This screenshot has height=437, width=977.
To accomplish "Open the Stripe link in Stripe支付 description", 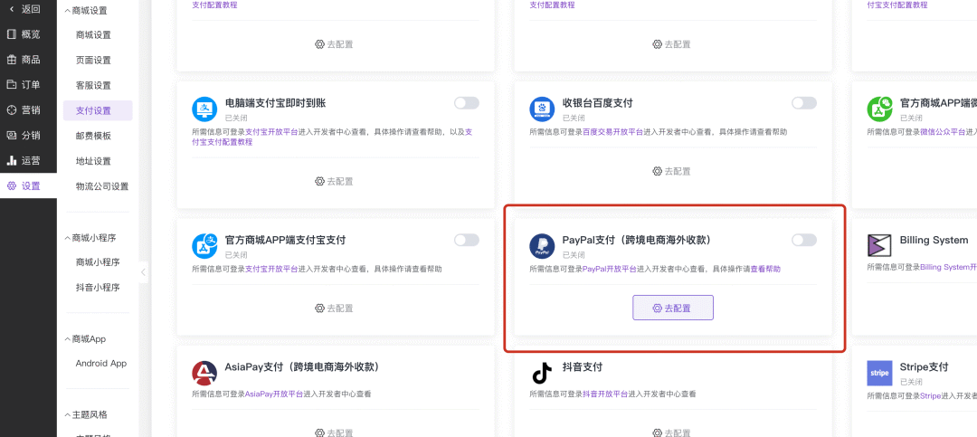I will (931, 396).
